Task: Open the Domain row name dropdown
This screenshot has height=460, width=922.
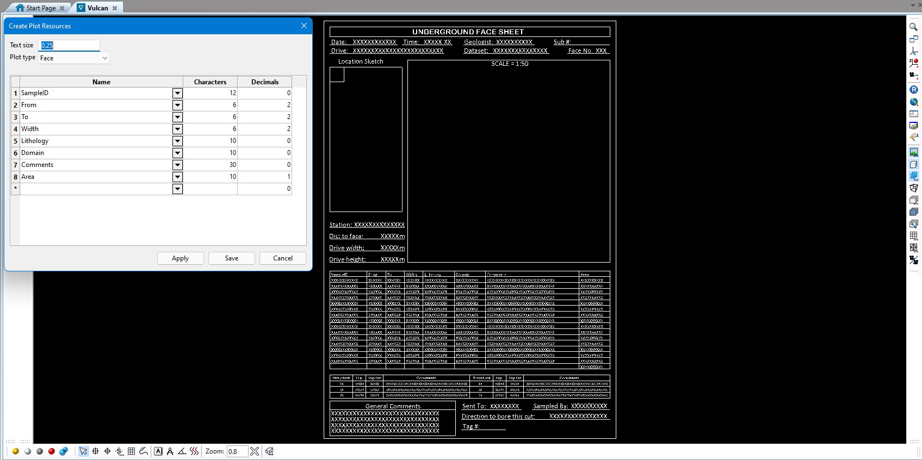Action: click(x=177, y=153)
